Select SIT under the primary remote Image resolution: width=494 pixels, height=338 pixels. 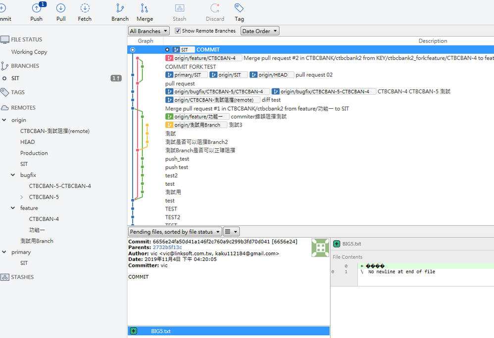click(24, 263)
